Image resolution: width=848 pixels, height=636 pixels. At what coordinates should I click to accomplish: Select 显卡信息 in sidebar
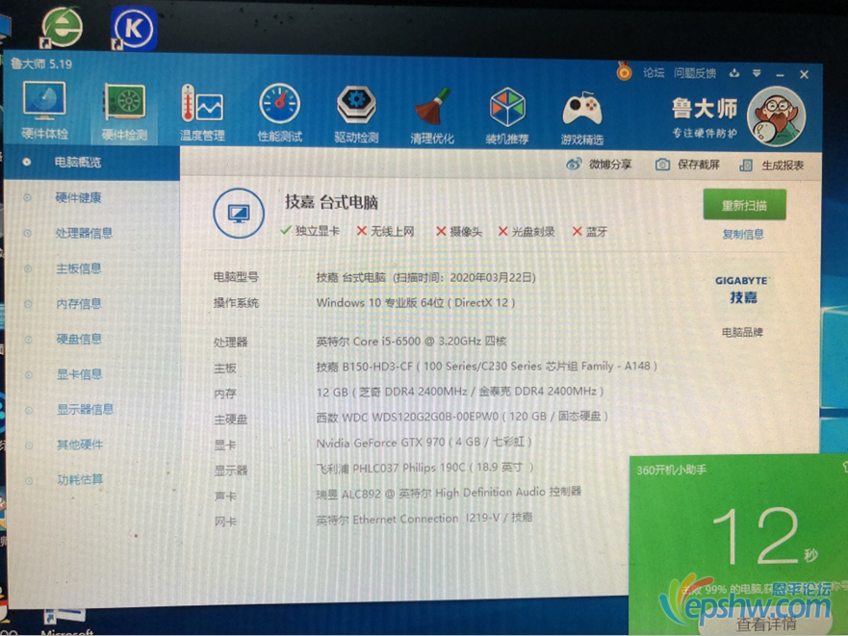[x=80, y=374]
